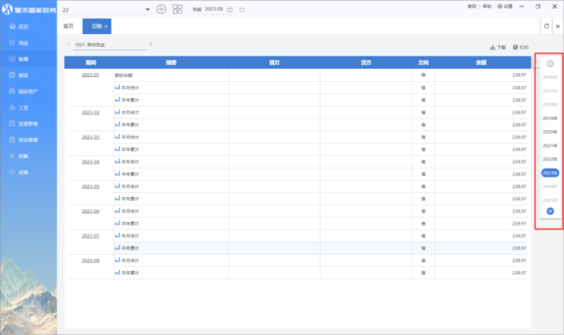Image resolution: width=564 pixels, height=335 pixels.
Task: Go to 固定资产 fixed assets
Action: pos(27,91)
